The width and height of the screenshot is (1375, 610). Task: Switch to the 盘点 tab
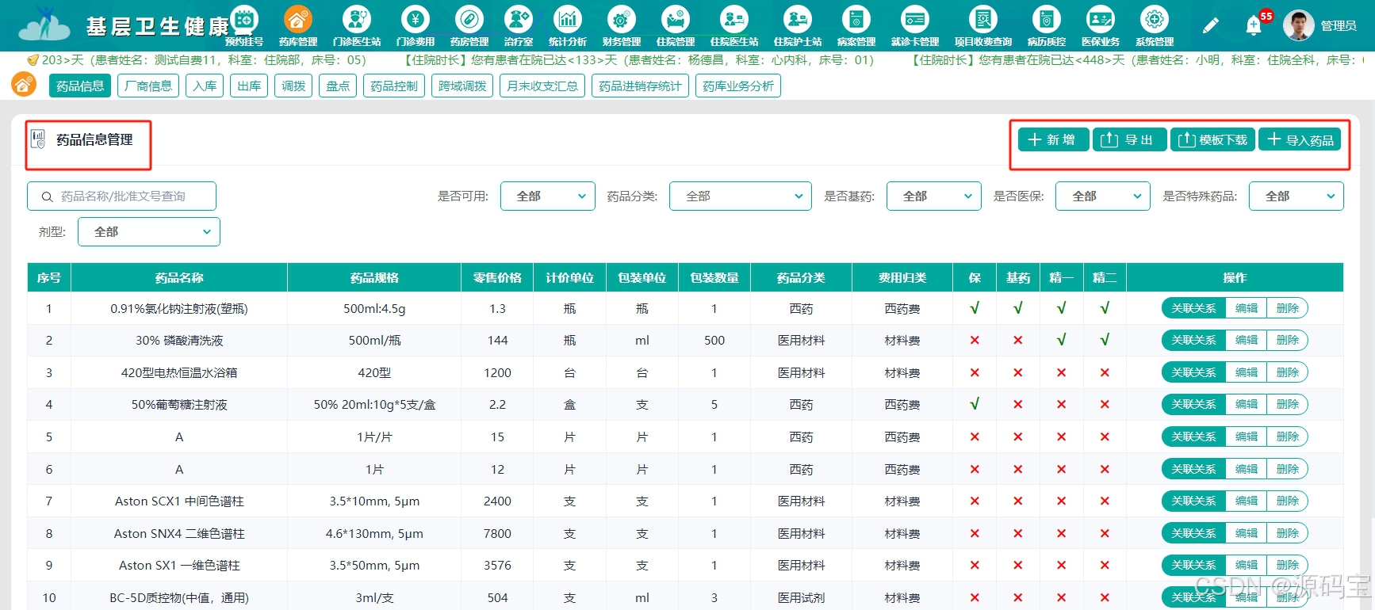pyautogui.click(x=338, y=86)
